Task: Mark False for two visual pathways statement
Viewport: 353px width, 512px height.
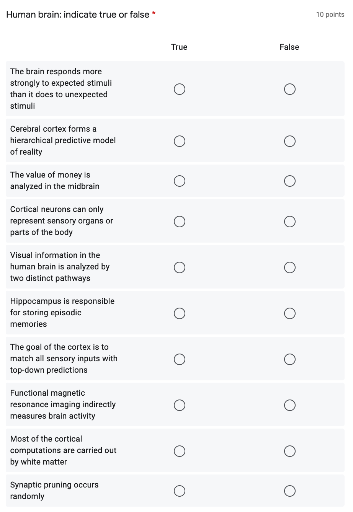Action: pos(289,267)
